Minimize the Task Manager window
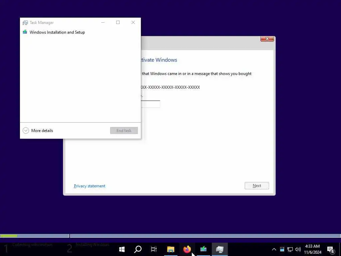341x256 pixels. 103,22
